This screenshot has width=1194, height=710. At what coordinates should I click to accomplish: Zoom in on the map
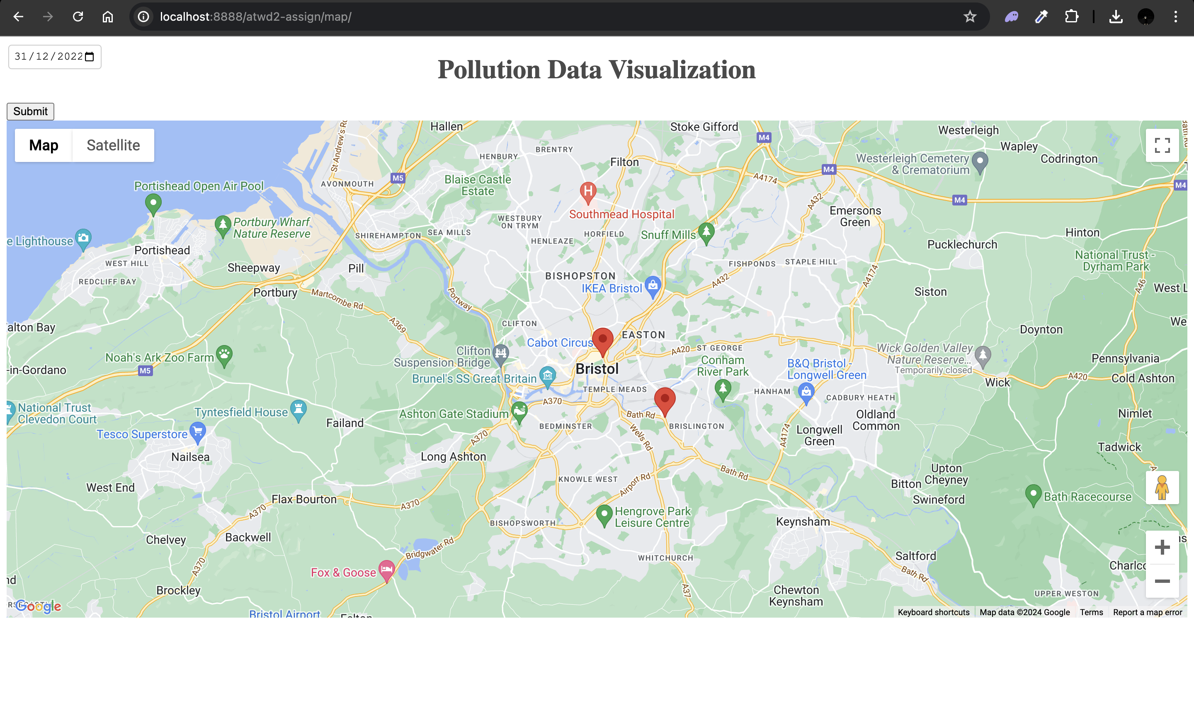[1162, 547]
